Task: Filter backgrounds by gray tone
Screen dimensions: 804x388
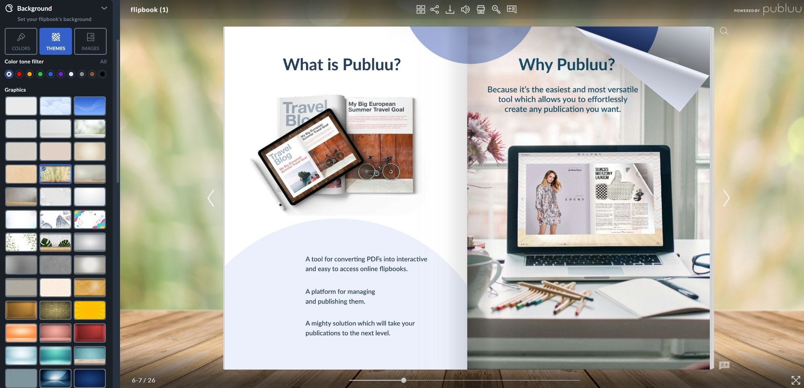Action: point(82,74)
